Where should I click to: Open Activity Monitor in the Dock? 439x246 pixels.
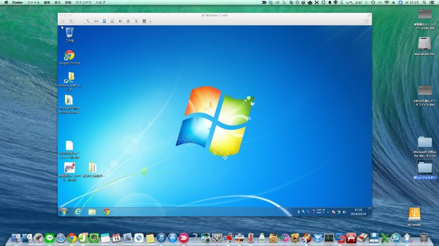click(329, 238)
